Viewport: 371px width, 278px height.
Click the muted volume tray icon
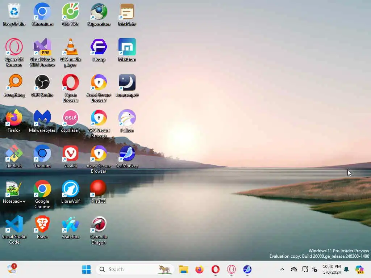click(x=314, y=269)
